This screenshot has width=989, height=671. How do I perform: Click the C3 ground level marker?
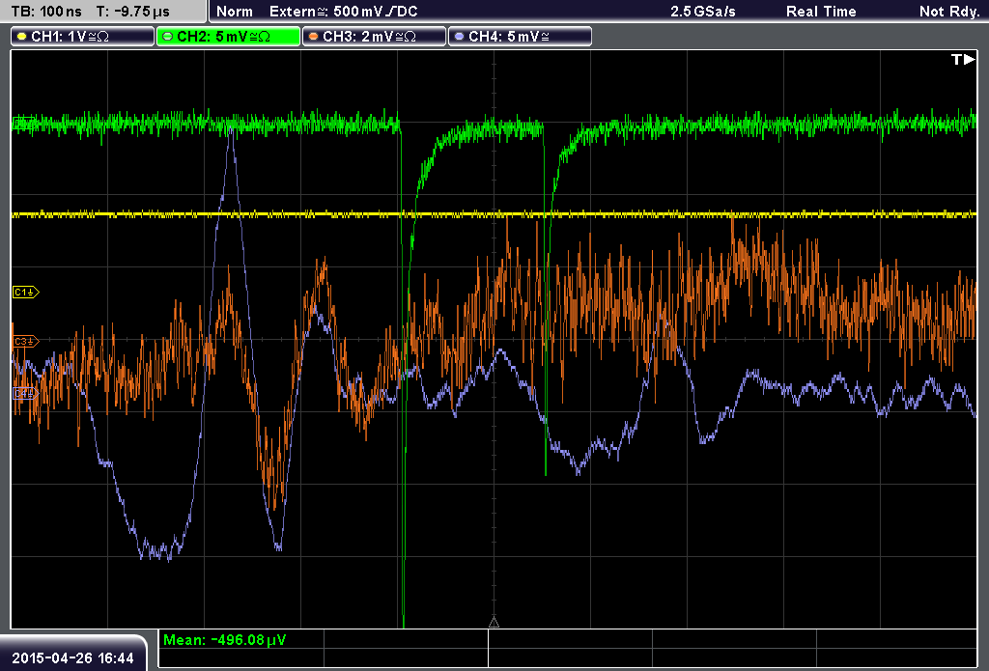(25, 341)
